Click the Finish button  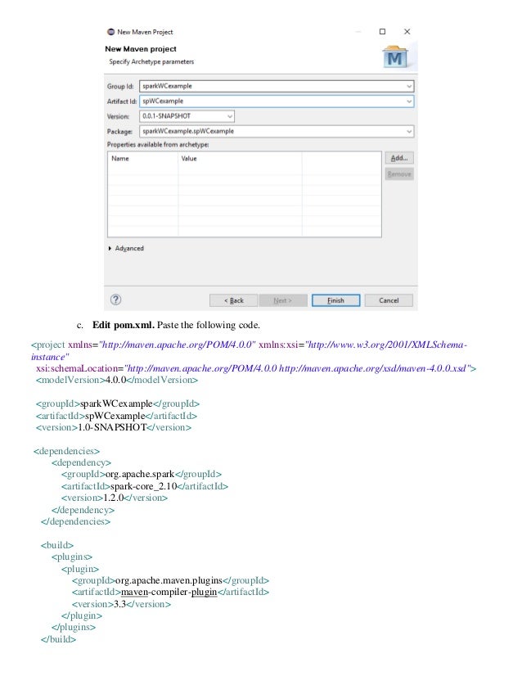pyautogui.click(x=335, y=300)
